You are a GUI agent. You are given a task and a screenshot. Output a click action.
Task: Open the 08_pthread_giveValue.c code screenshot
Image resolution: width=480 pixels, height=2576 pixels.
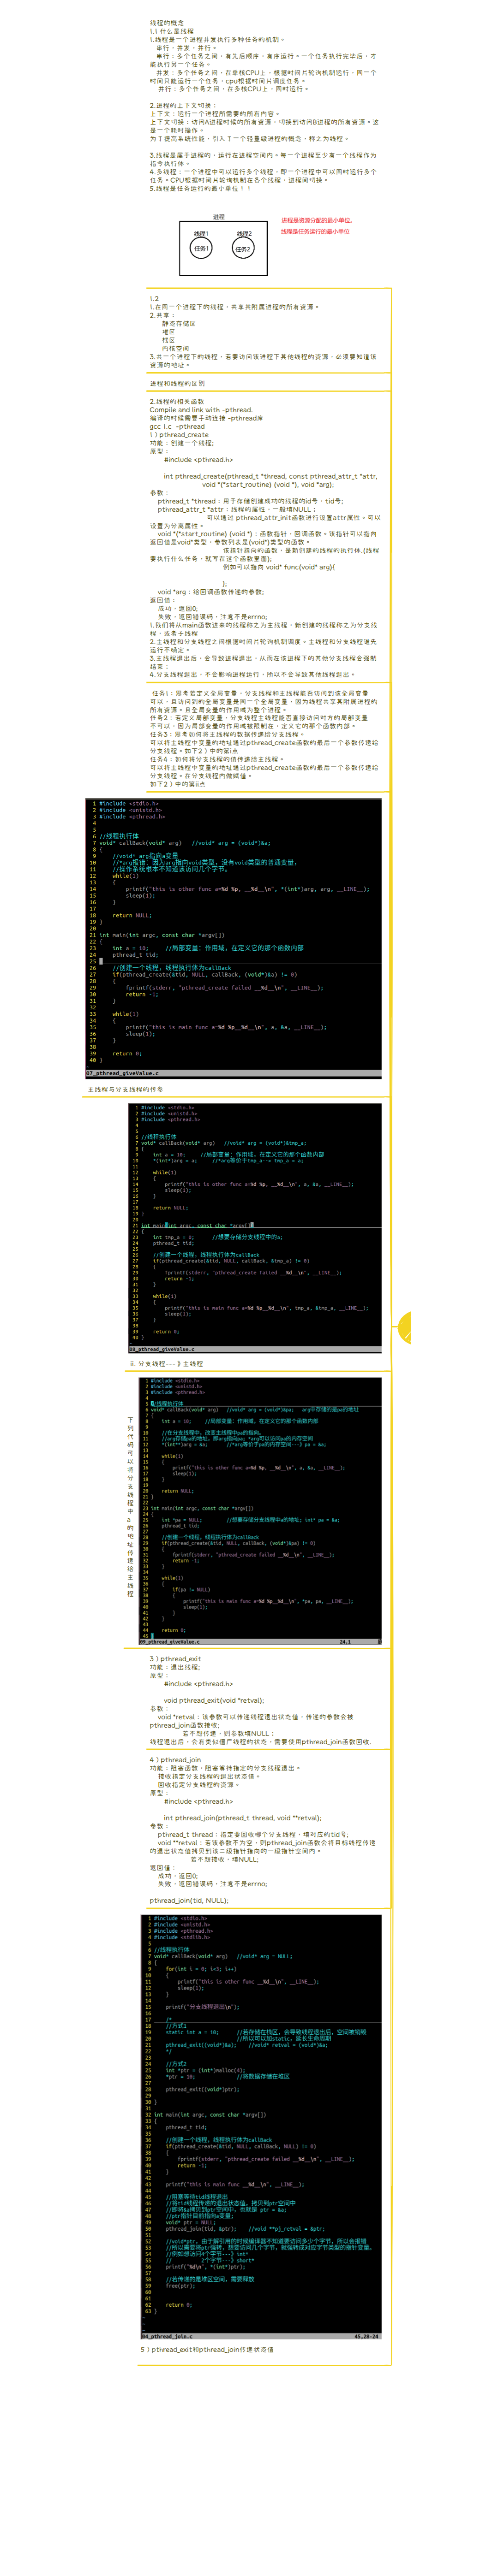[255, 1228]
